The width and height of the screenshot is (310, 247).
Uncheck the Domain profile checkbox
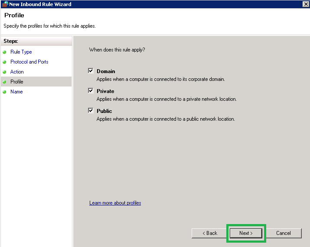click(91, 71)
